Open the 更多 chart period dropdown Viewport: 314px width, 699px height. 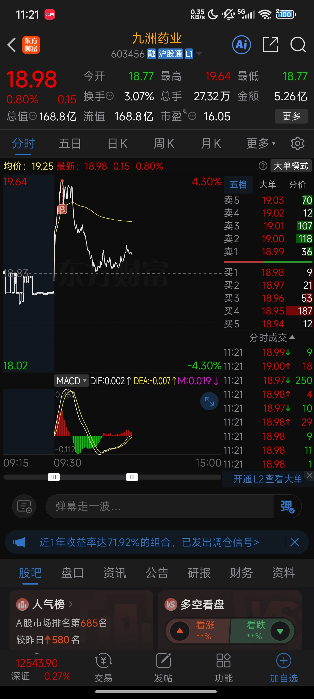click(261, 143)
